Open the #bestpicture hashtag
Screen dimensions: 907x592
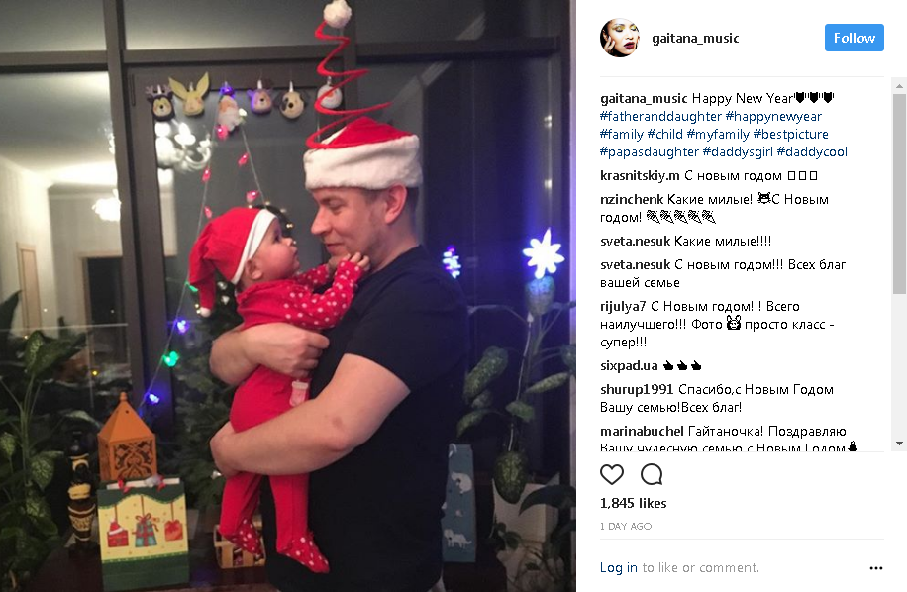(791, 134)
